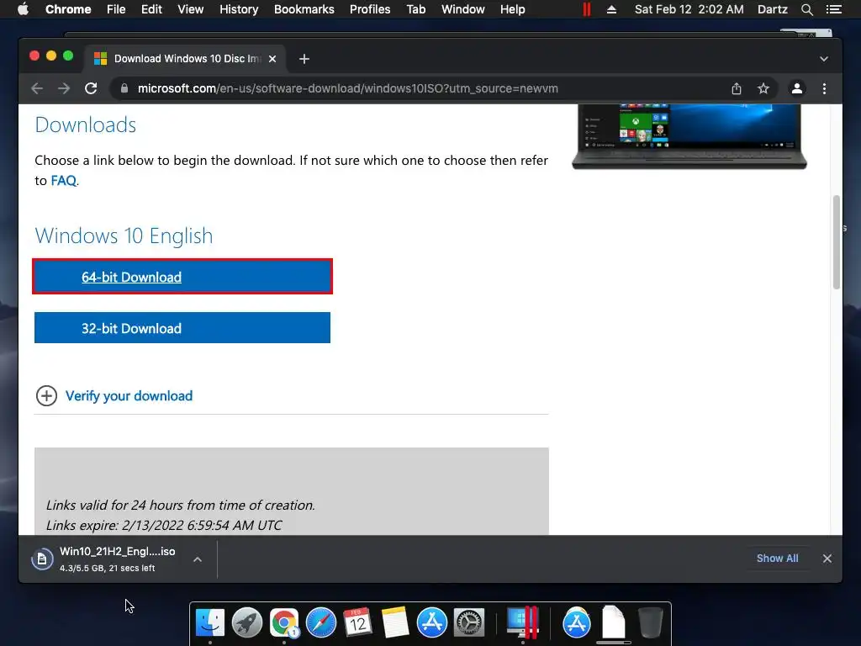The image size is (861, 646).
Task: Click the share page icon
Action: [x=737, y=88]
